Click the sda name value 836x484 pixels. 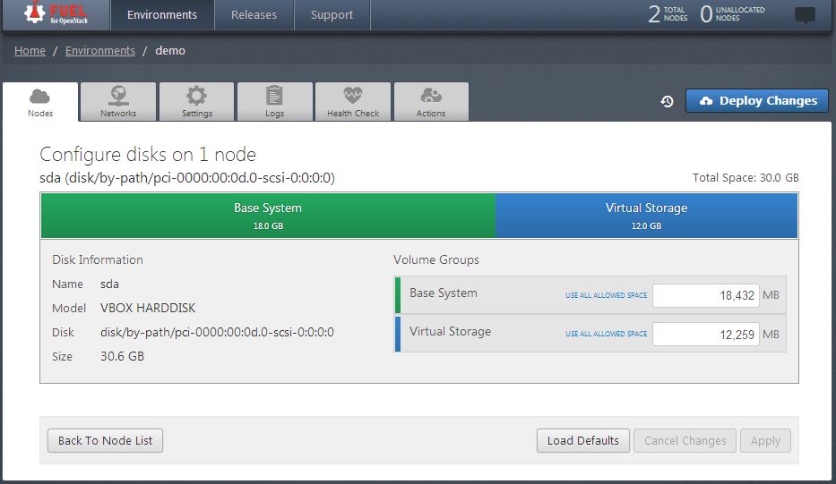tap(109, 284)
